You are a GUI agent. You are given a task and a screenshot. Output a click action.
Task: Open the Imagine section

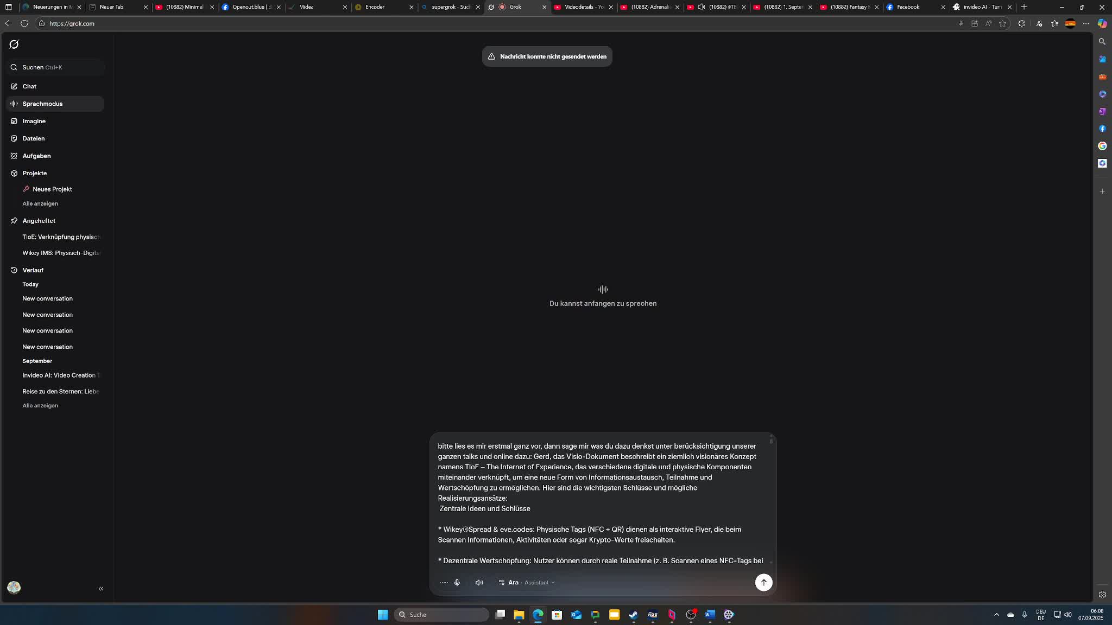tap(34, 121)
